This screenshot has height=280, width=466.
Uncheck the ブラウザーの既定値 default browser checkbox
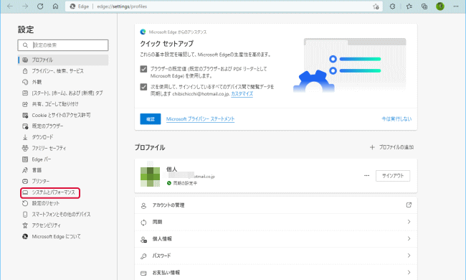pyautogui.click(x=143, y=69)
